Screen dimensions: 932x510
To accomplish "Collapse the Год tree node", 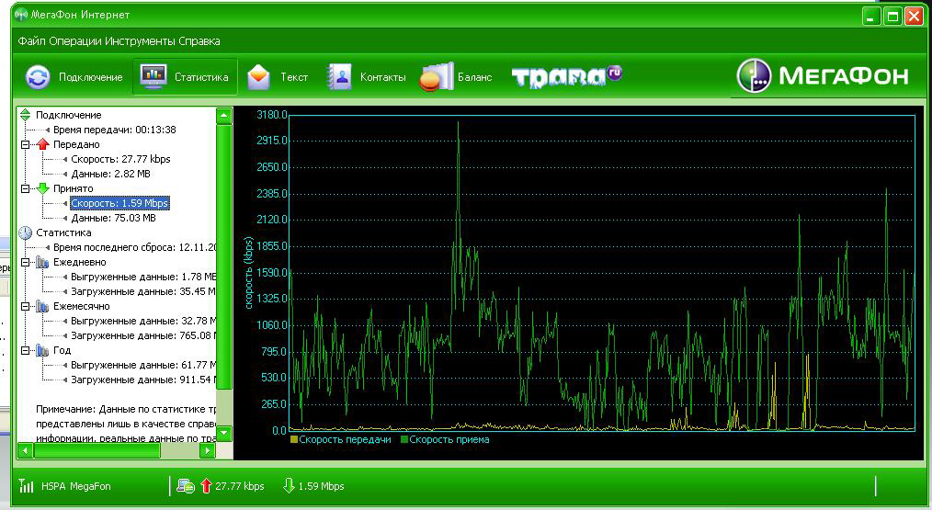I will [x=25, y=351].
